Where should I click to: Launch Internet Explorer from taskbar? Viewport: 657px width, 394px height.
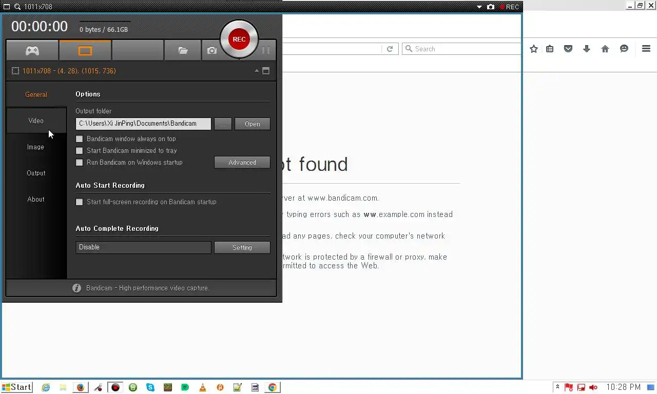click(46, 387)
